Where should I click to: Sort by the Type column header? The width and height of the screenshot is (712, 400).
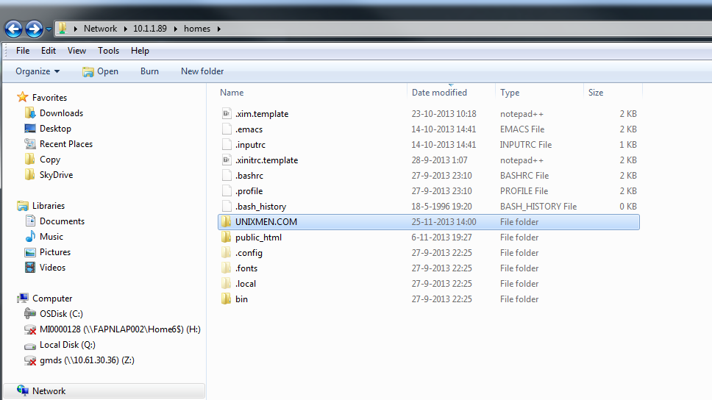510,93
